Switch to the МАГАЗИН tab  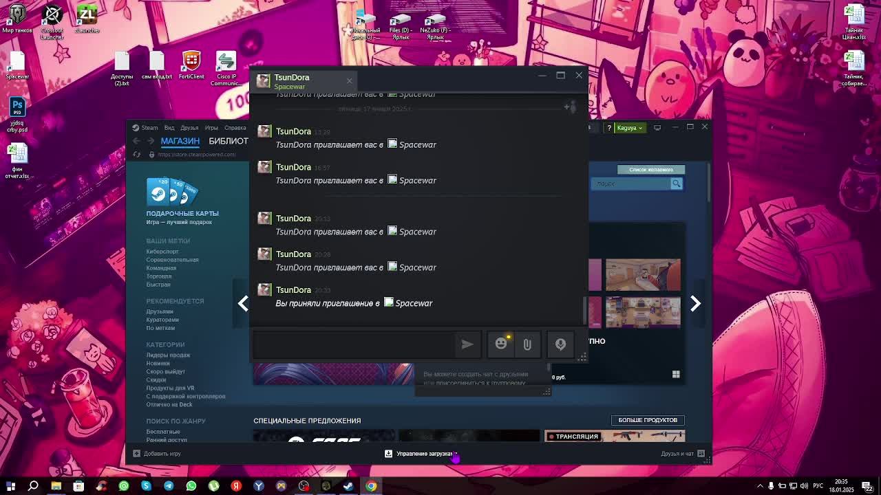click(180, 141)
